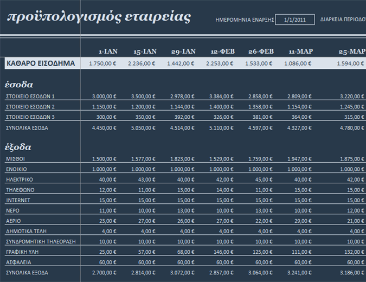Click the start date field 1/1/2011

(295, 20)
